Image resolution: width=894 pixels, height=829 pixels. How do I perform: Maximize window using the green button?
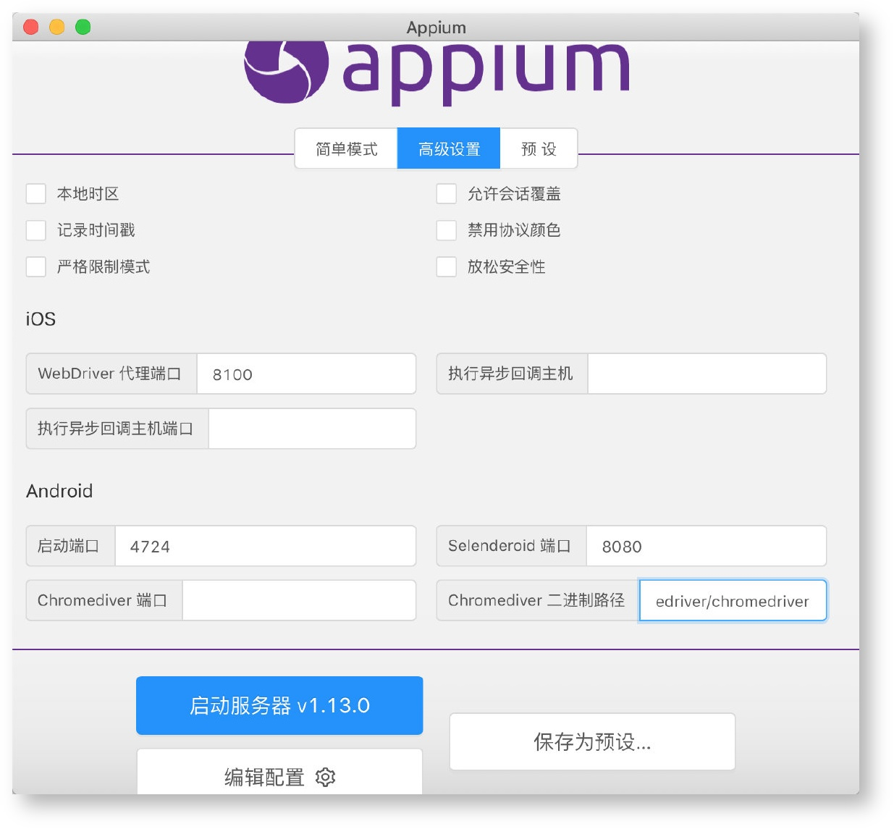point(83,27)
